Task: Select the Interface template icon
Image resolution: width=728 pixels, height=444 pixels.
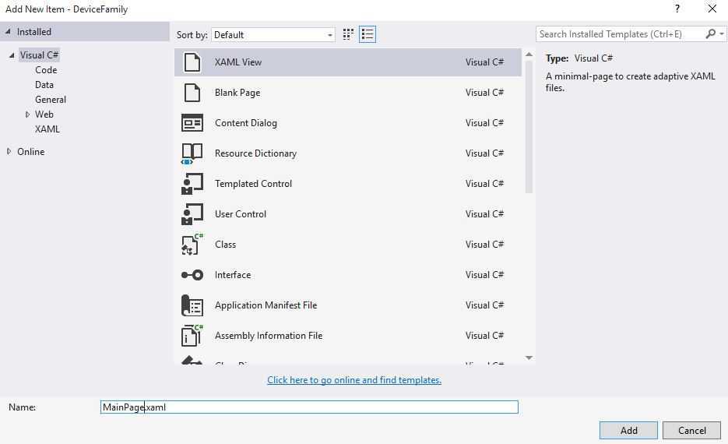Action: pos(192,275)
